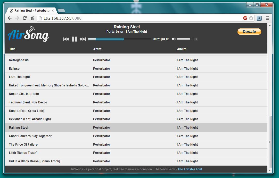Toggle shuffle playback mode
279x178 pixels.
[x=195, y=39]
